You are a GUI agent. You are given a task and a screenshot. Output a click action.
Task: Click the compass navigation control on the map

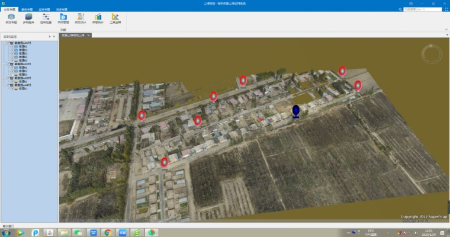click(432, 55)
